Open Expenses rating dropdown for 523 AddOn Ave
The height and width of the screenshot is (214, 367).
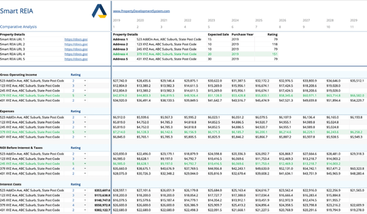click(x=85, y=117)
